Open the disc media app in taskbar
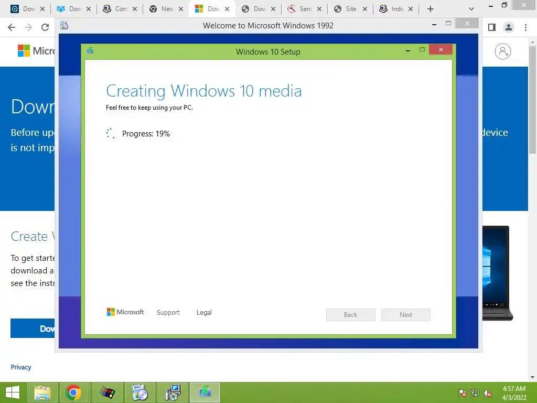 point(139,393)
